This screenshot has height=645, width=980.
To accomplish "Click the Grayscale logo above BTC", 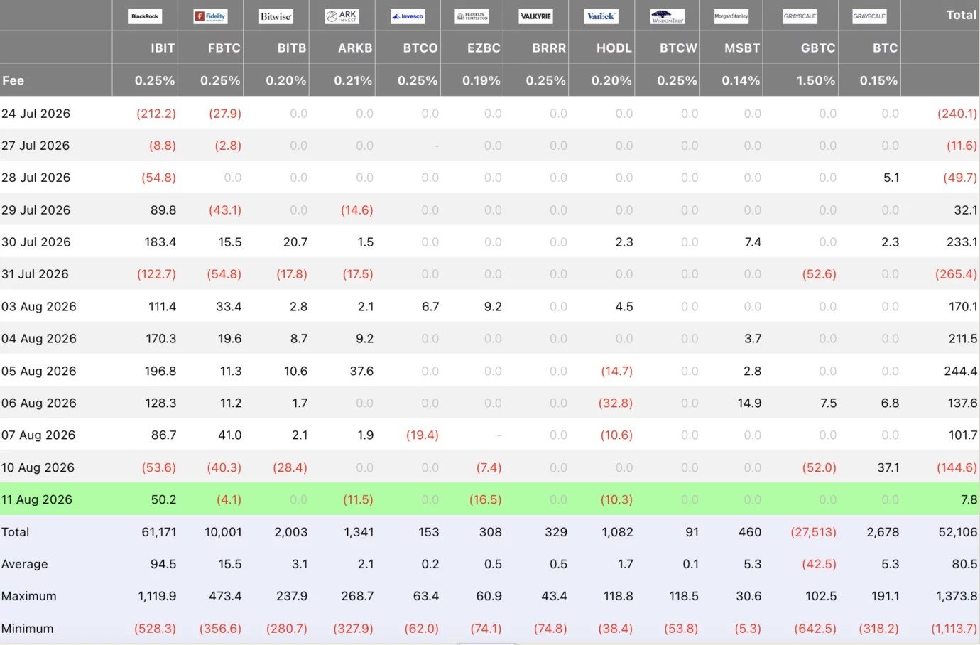I will pos(870,16).
